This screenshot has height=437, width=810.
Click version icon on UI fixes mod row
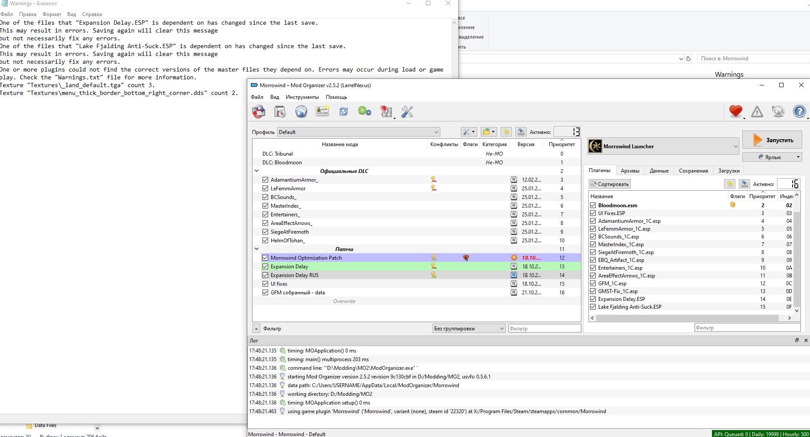coord(514,284)
